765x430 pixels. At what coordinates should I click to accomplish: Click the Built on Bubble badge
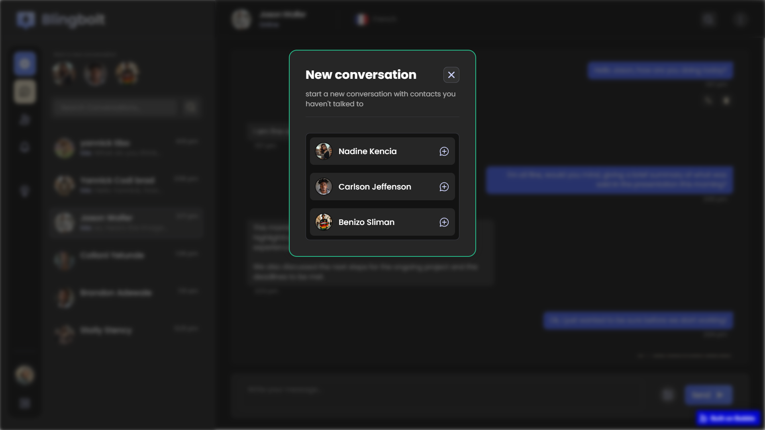pos(728,418)
